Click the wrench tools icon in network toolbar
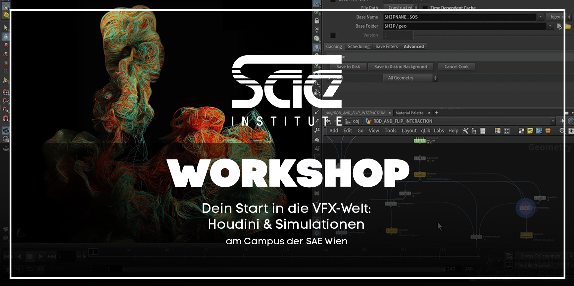Image resolution: width=574 pixels, height=286 pixels. (x=465, y=131)
